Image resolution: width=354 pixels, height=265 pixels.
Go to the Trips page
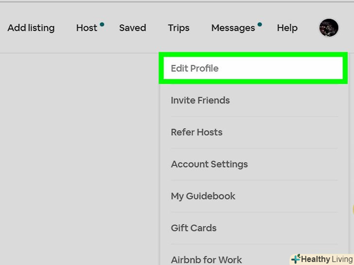point(178,28)
